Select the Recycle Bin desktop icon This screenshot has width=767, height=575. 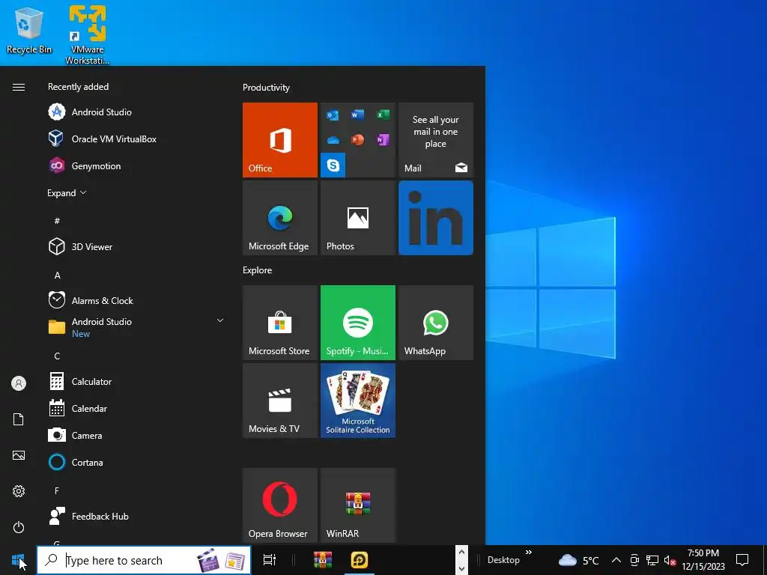(29, 31)
